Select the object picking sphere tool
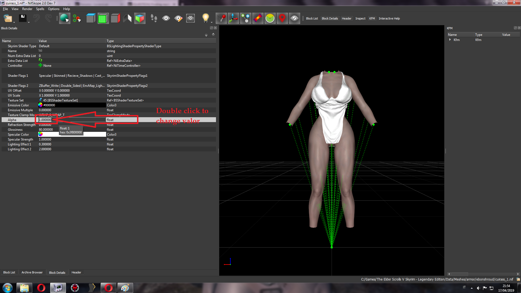Viewport: 521px width, 293px height. click(65, 18)
